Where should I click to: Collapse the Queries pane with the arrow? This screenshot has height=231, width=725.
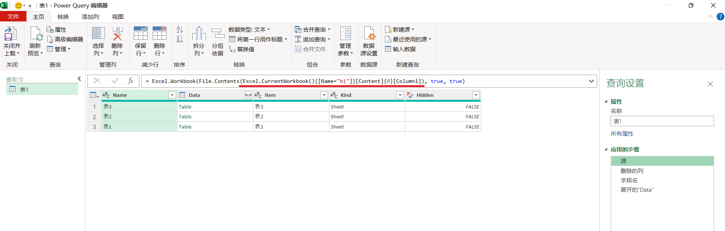pos(79,79)
